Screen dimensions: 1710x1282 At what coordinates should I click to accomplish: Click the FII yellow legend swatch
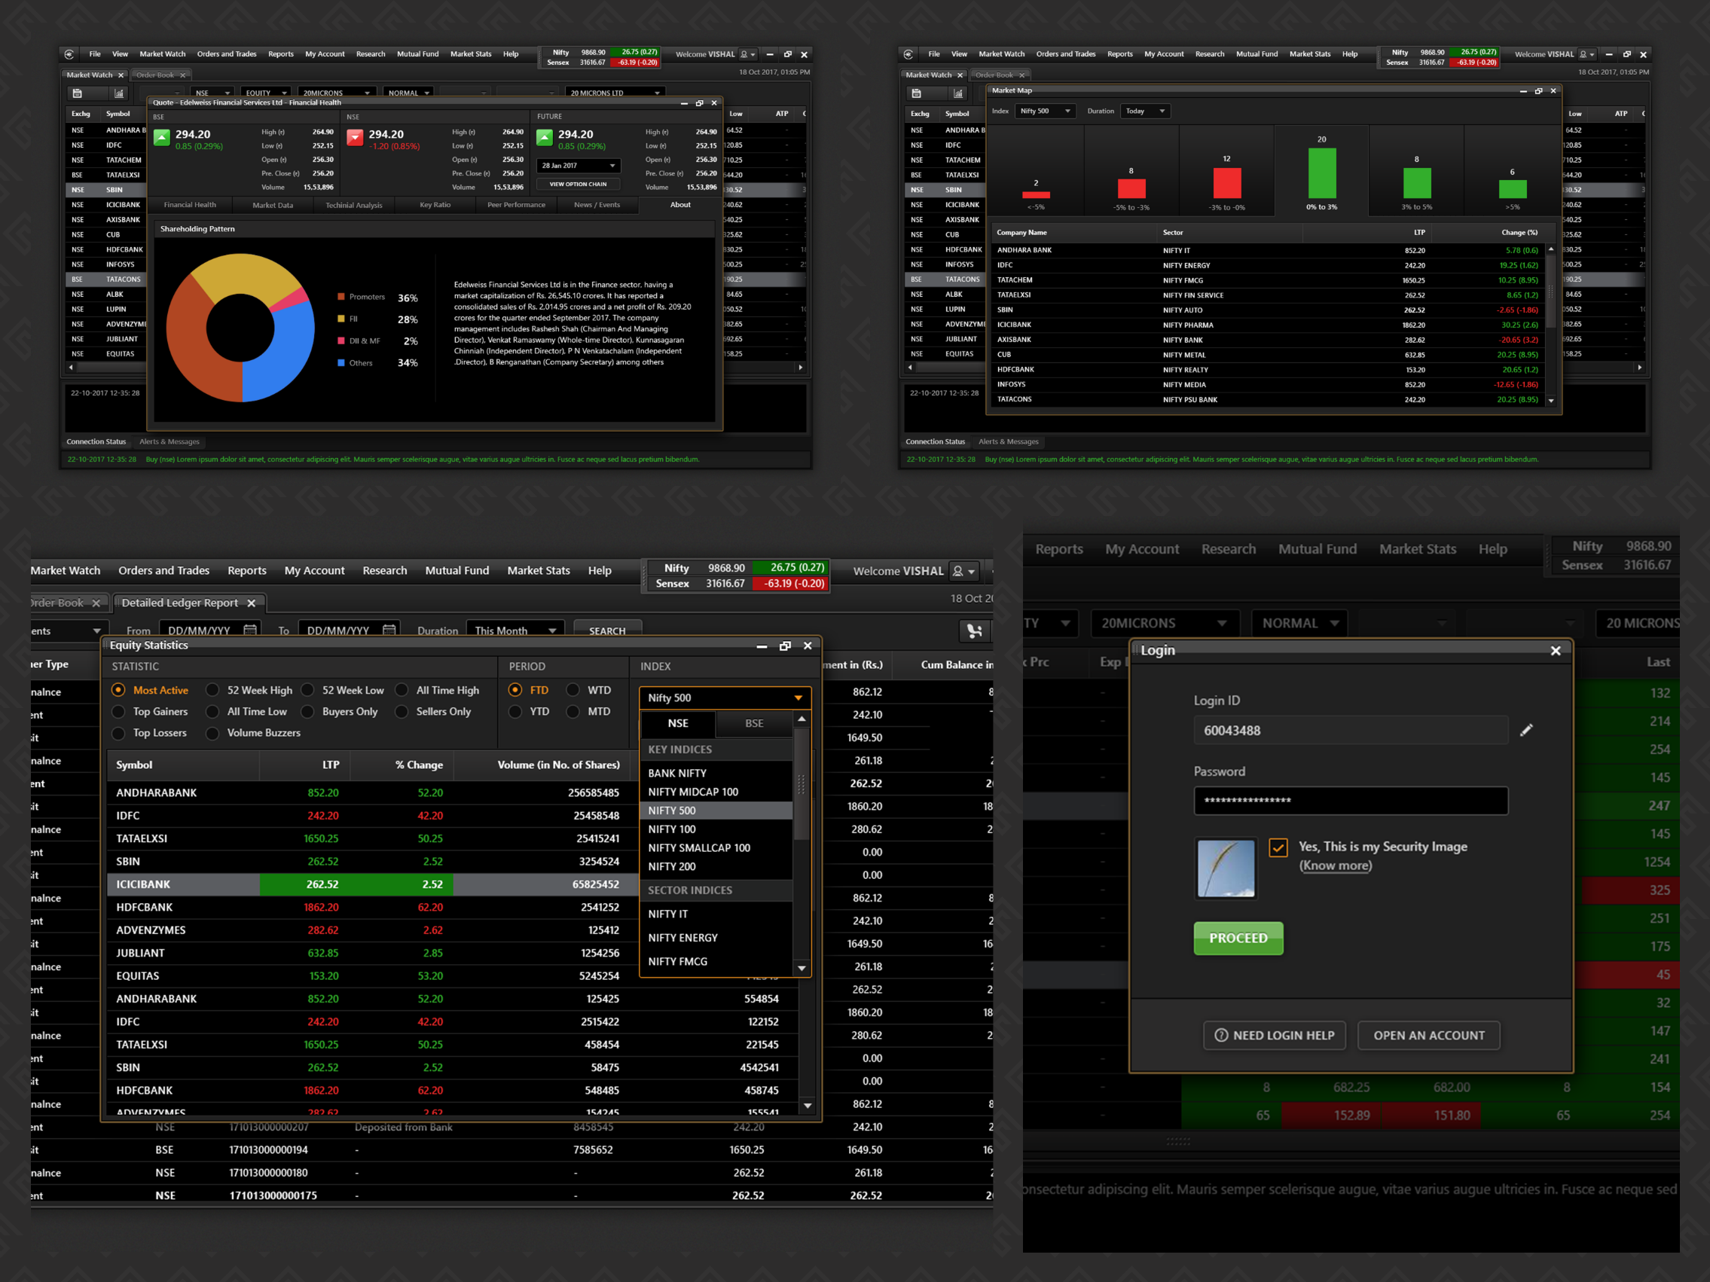(341, 319)
